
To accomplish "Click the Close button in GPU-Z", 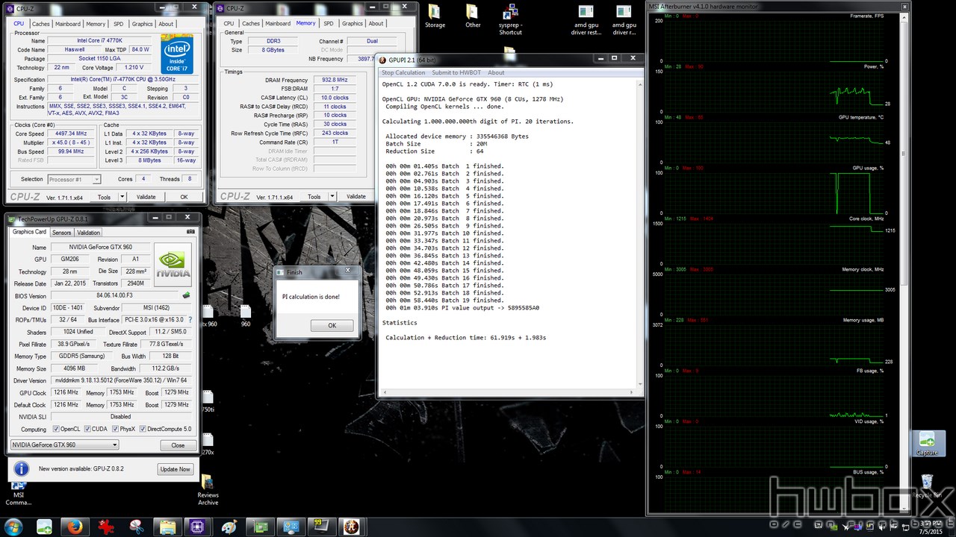I will (178, 445).
